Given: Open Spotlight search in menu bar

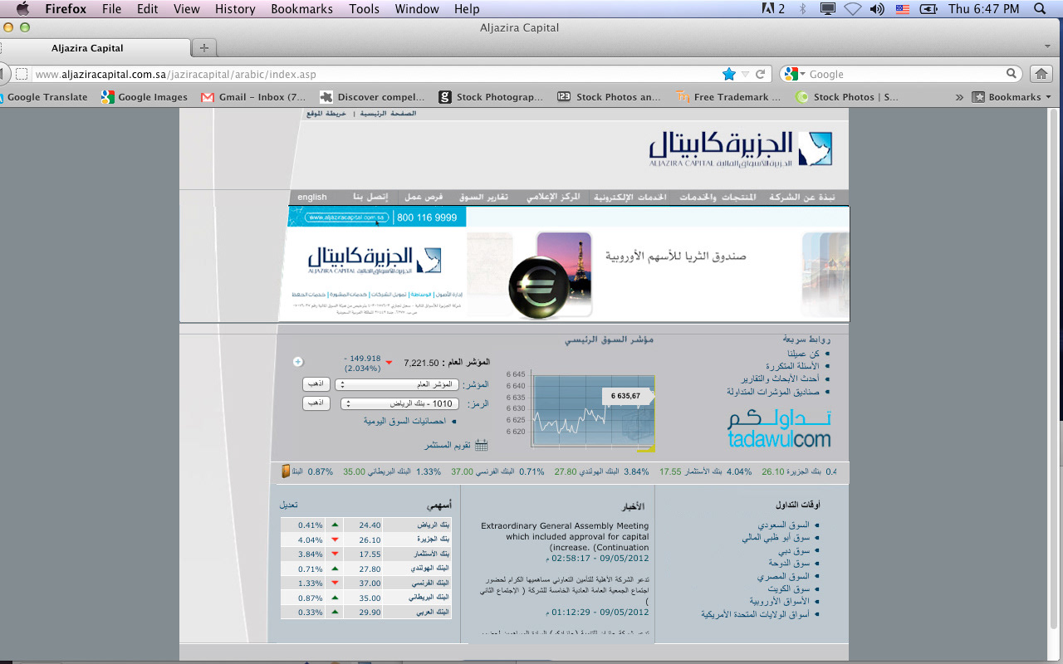Looking at the screenshot, I should point(1041,8).
